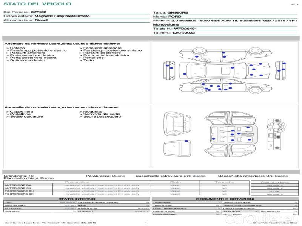Select the Km Percorsi value 227452
The image size is (302, 226).
[39, 12]
